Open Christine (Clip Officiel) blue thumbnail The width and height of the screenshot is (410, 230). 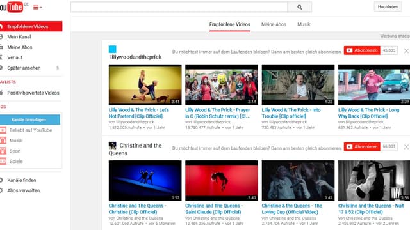click(145, 181)
